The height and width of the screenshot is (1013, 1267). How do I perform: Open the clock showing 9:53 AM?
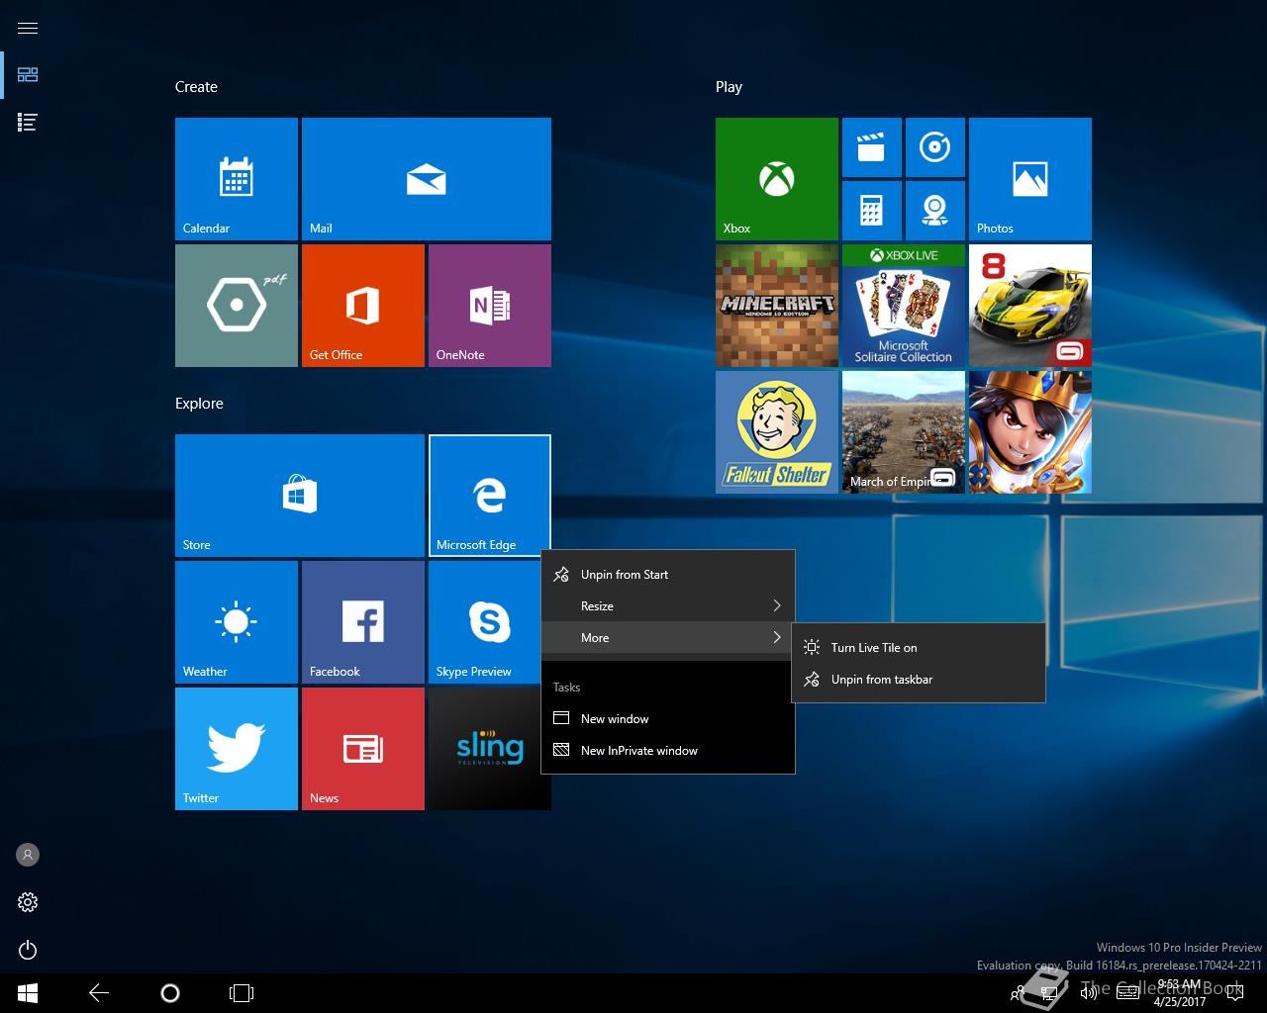[x=1180, y=993]
